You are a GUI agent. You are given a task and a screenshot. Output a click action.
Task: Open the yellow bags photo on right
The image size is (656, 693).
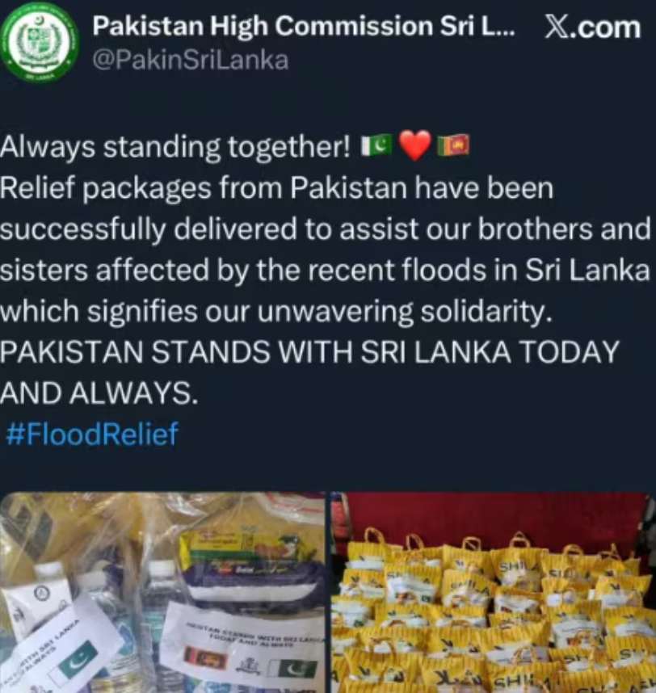tap(494, 592)
